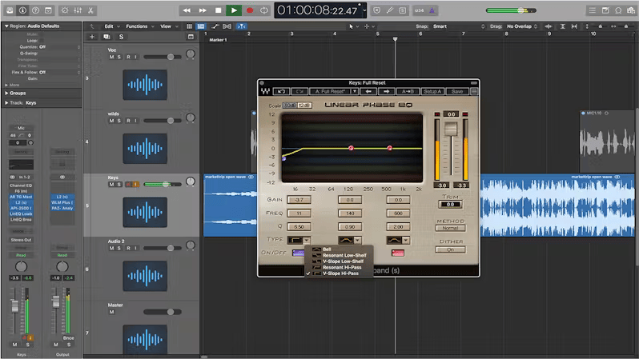Viewport: 639px width, 359px height.
Task: Click the Method Normal button
Action: point(450,228)
